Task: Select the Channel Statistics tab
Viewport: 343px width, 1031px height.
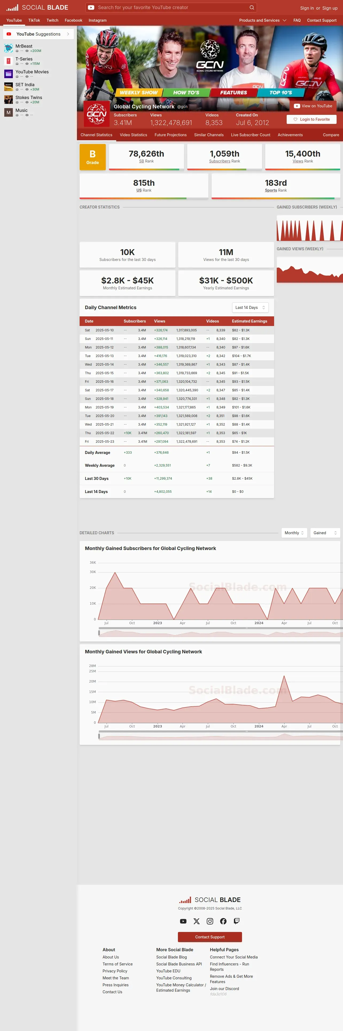Action: [96, 135]
